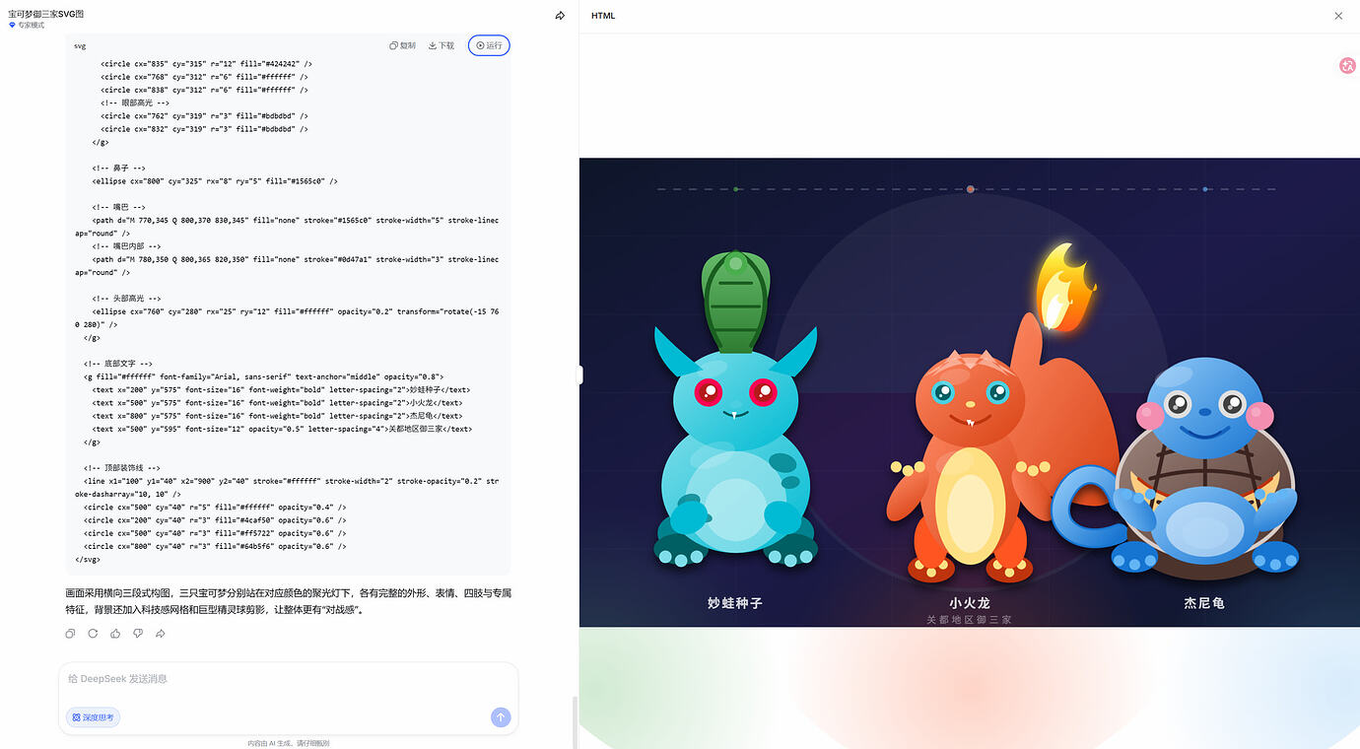The width and height of the screenshot is (1360, 749).
Task: Click the code comment <!-- 顶部装饰线 -->
Action: [x=122, y=468]
